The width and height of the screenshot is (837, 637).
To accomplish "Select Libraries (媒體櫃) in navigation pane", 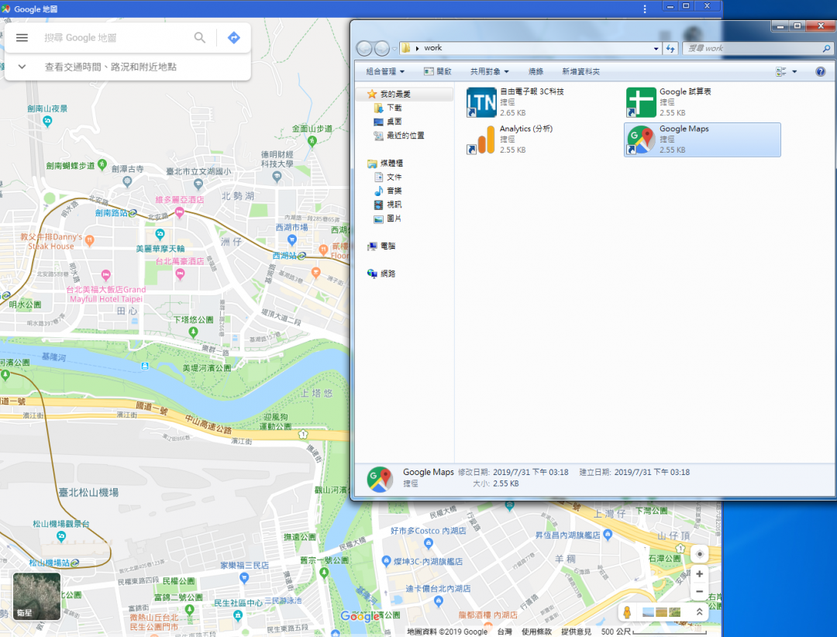I will [391, 164].
